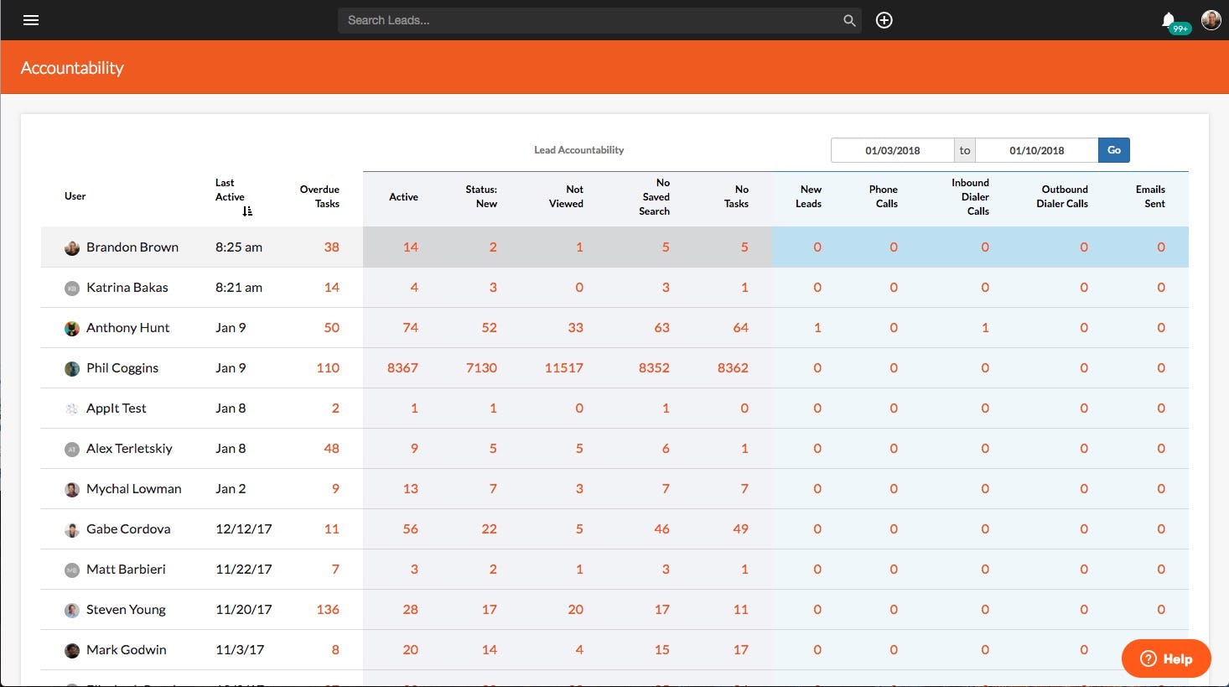Sort by Outbound Dialer Calls column header

1062,196
